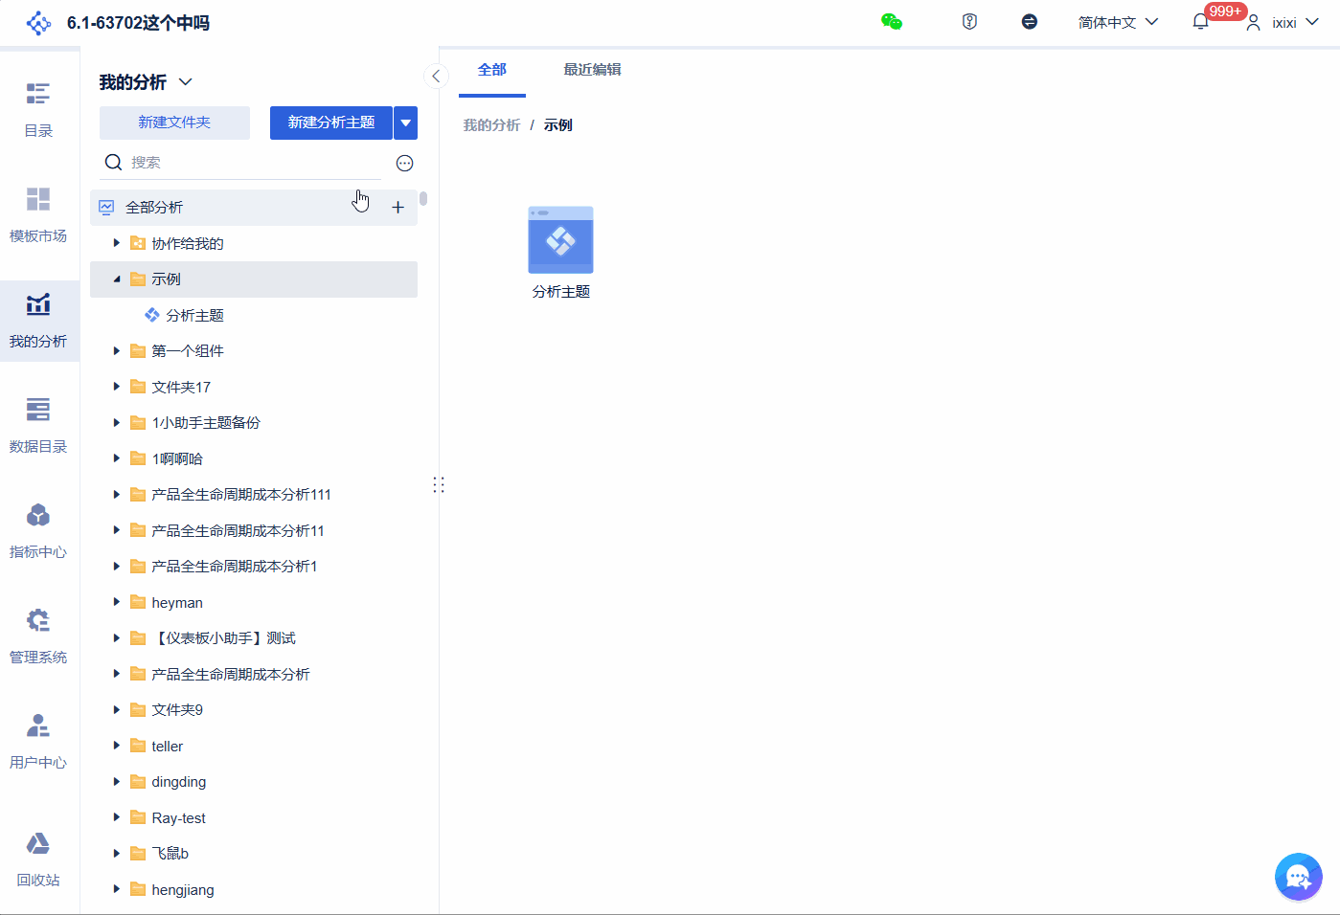Open the 目录 sidebar item
Screen dimensions: 1340x915
(38, 110)
